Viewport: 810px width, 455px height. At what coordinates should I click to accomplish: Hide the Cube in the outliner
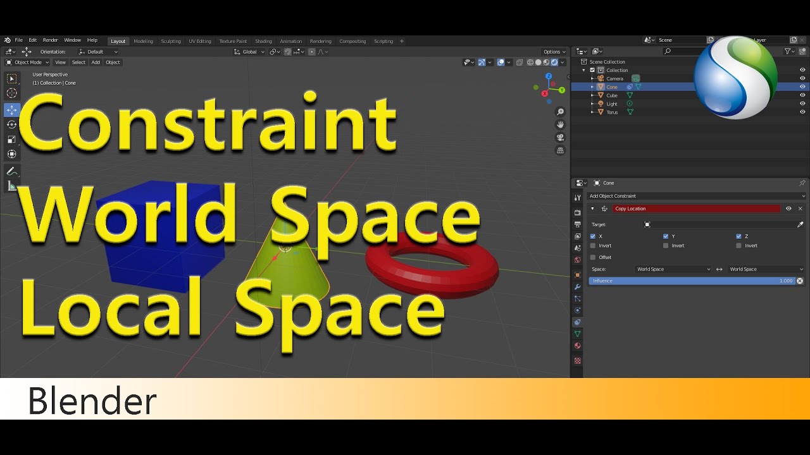(x=802, y=95)
